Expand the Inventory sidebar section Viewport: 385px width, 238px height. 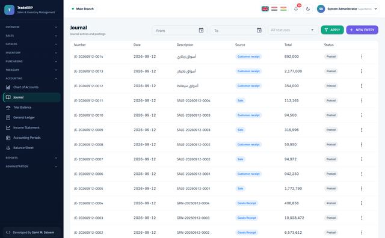coord(31,53)
